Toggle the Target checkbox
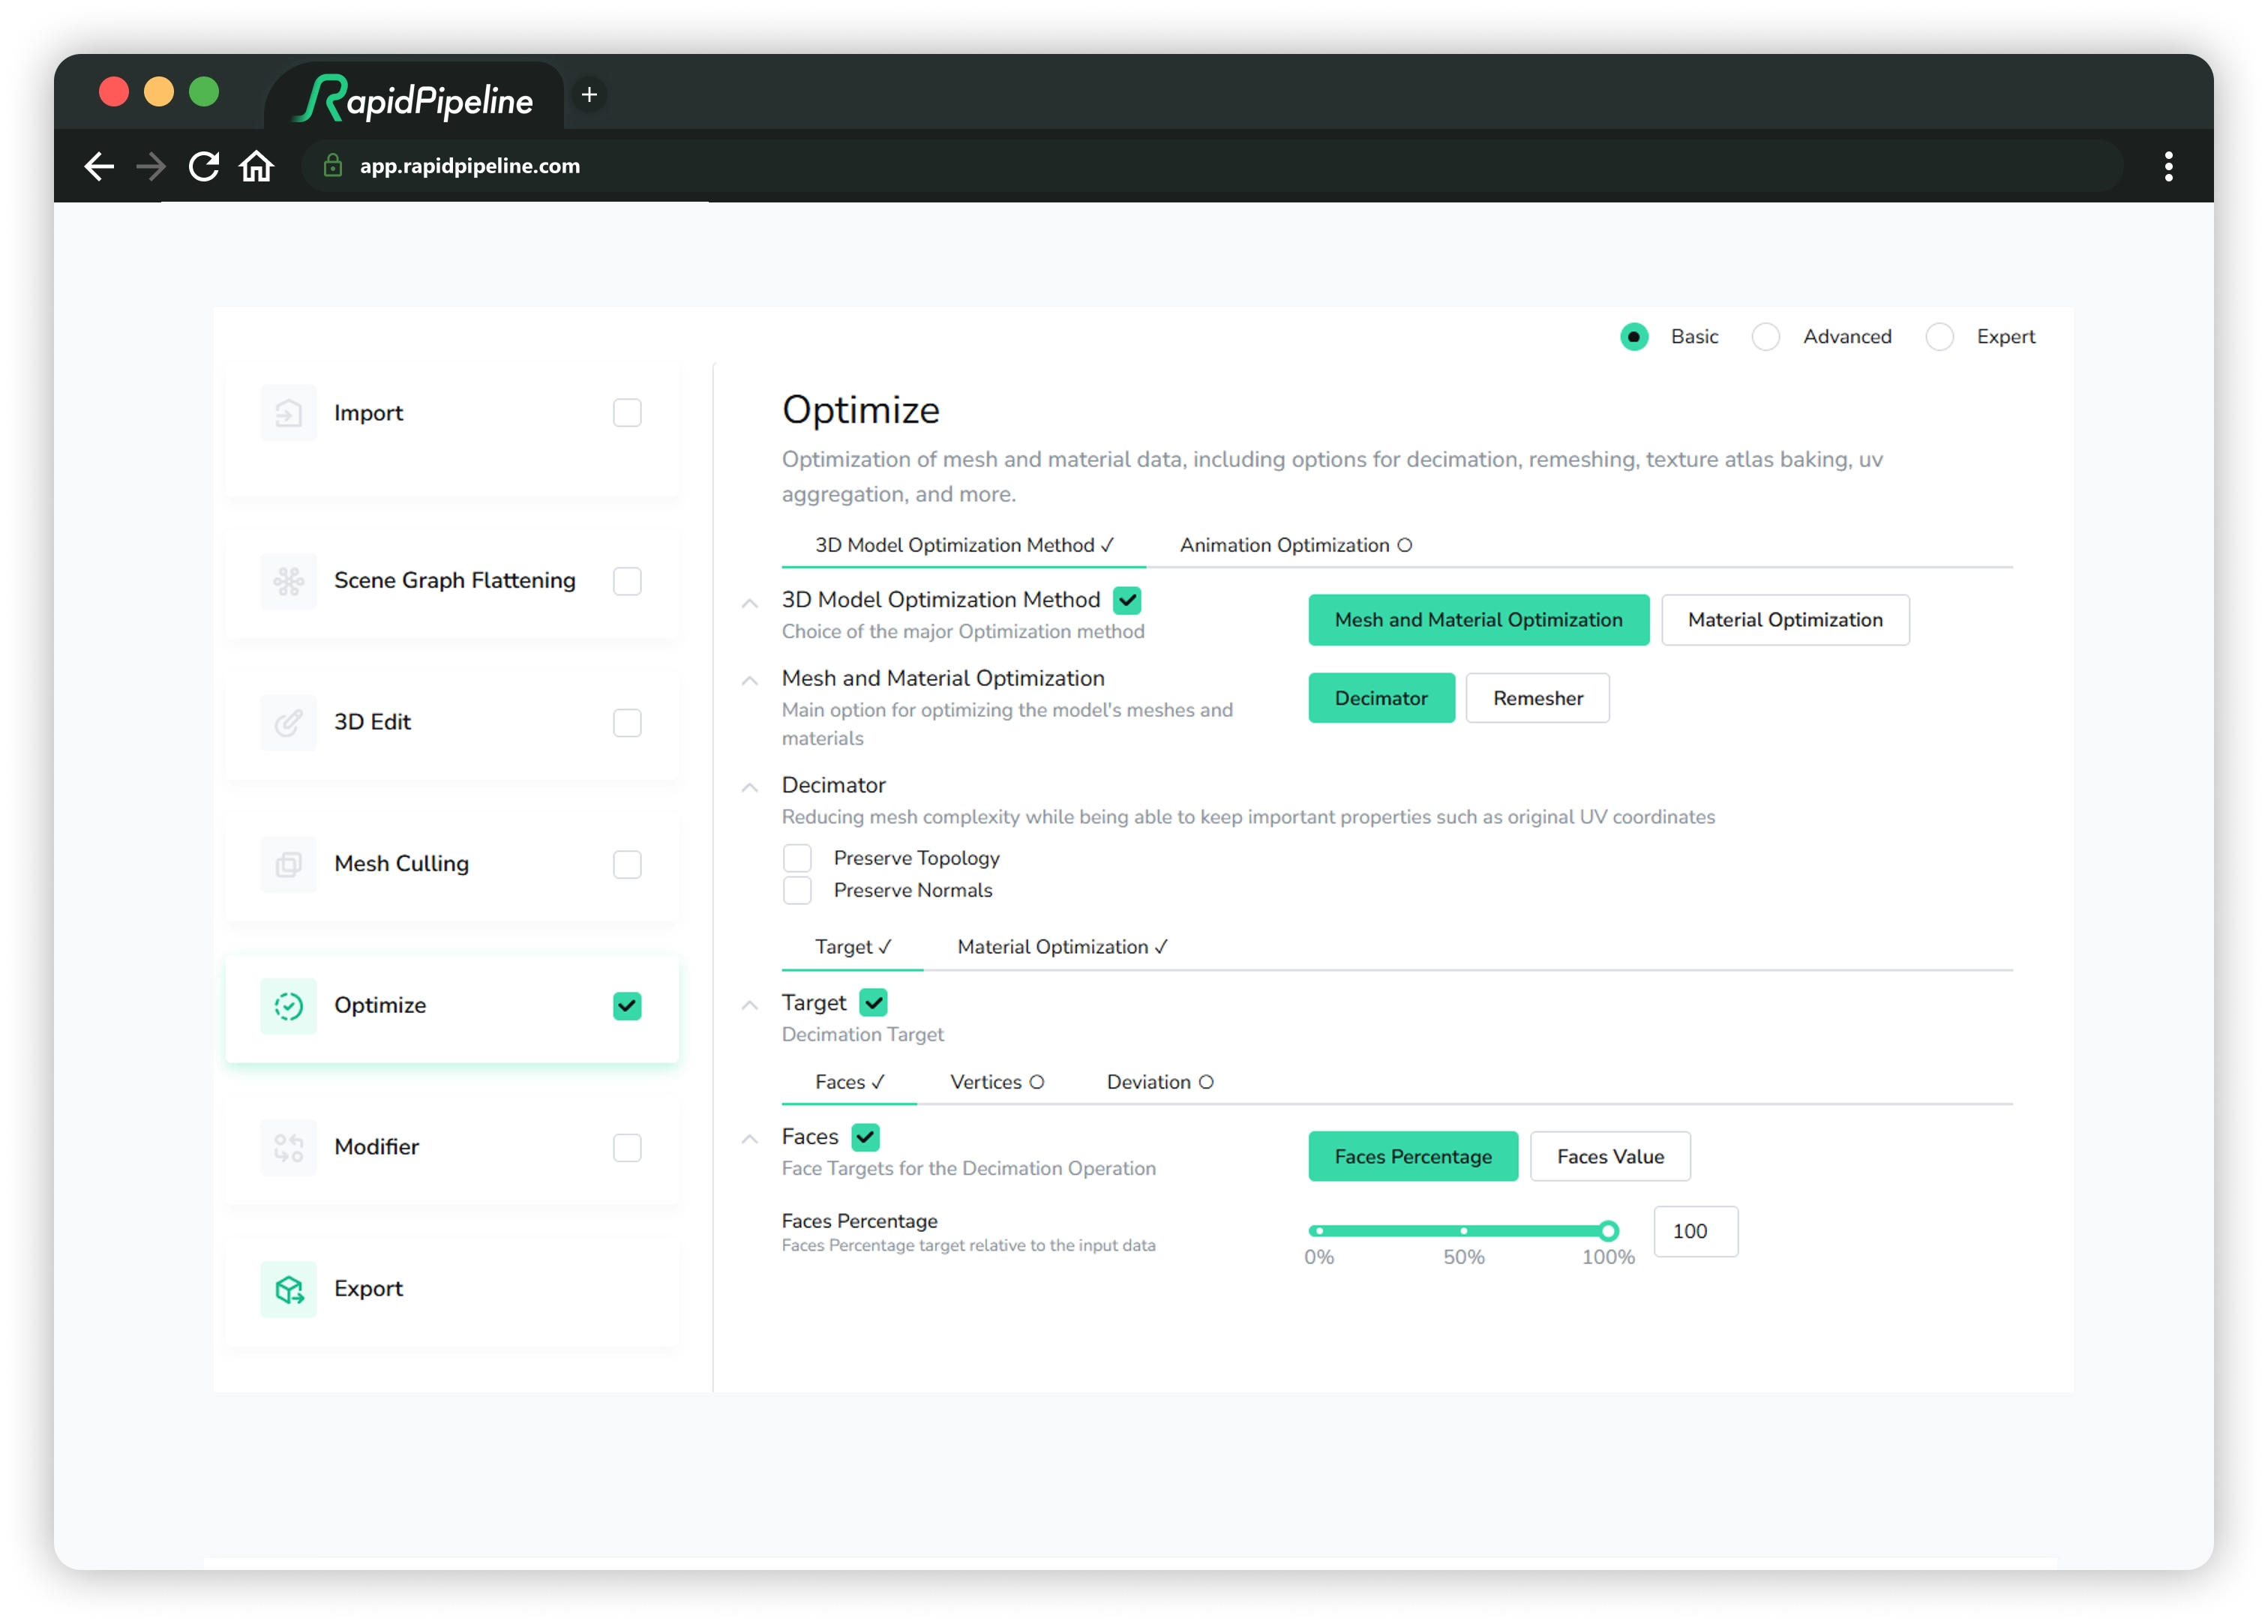 click(x=873, y=1003)
